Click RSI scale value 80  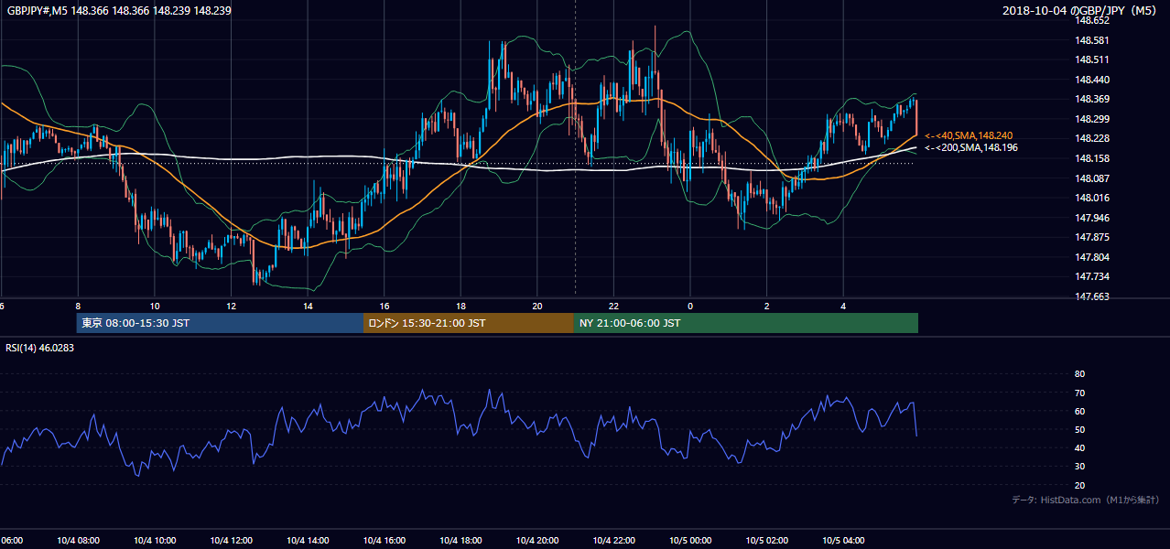tap(1079, 374)
